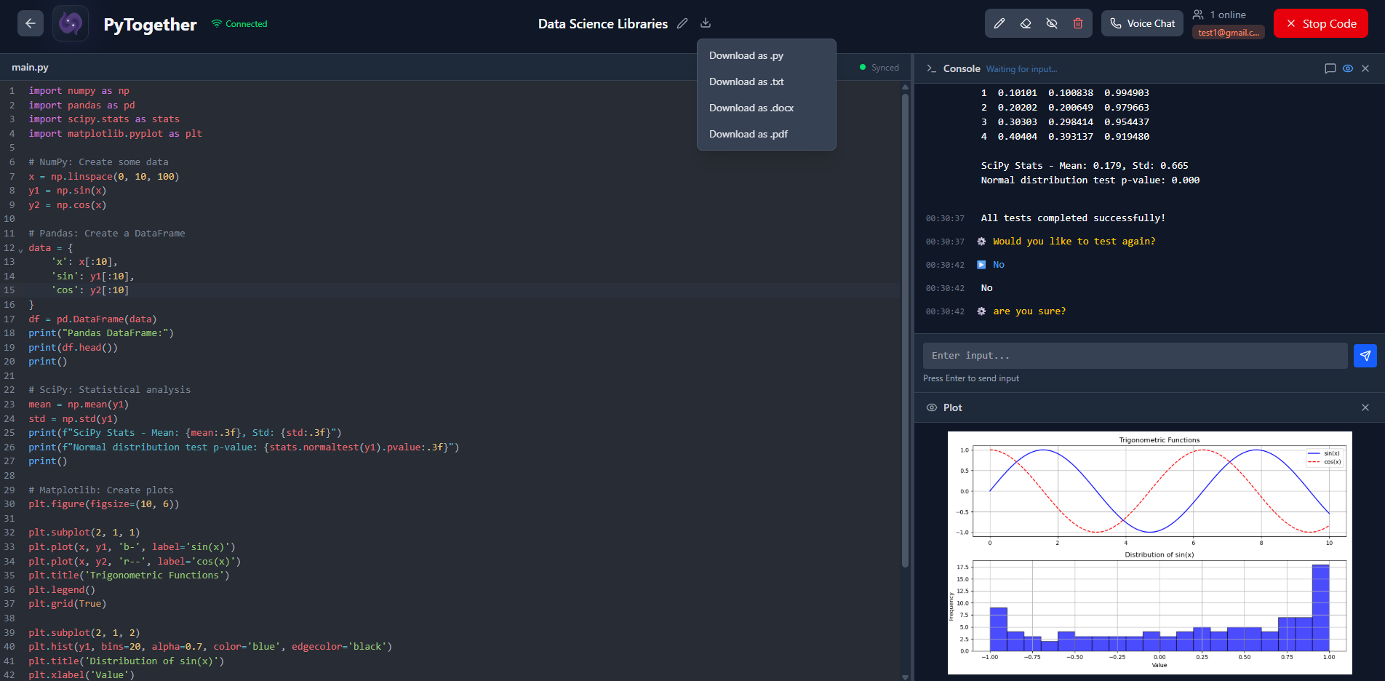Image resolution: width=1385 pixels, height=681 pixels.
Task: Go back using the arrow in the top-left
Action: coord(30,23)
